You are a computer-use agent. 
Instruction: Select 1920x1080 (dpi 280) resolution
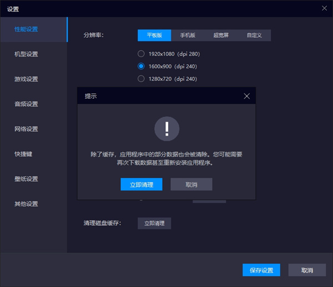[141, 54]
